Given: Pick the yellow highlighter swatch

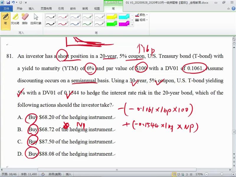Looking at the screenshot, I should [x=112, y=17].
